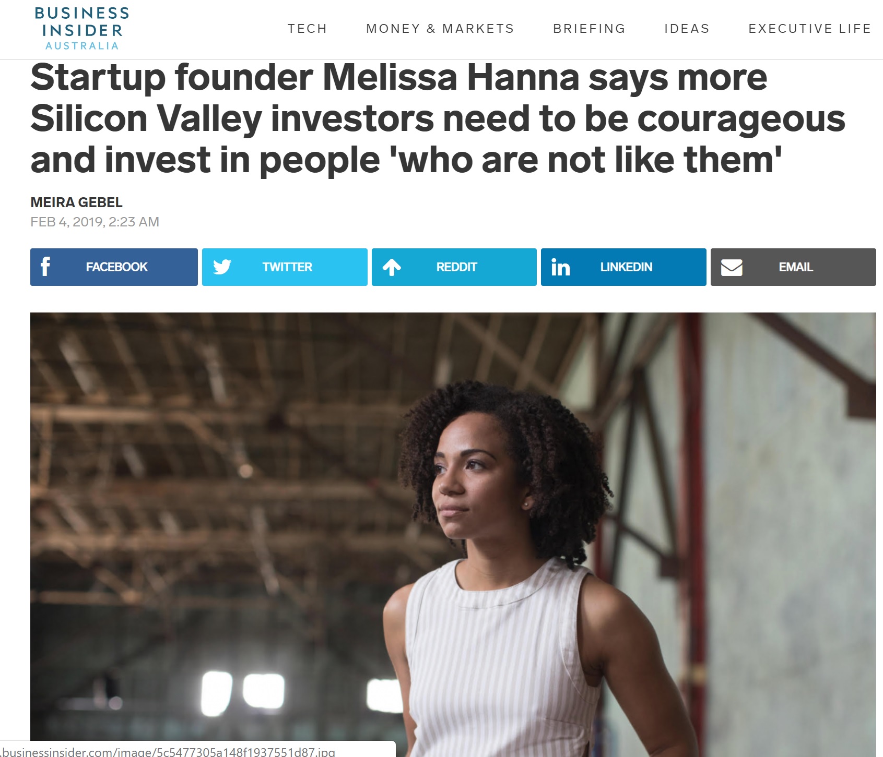
Task: Send article via EMAIL text label
Action: click(796, 267)
